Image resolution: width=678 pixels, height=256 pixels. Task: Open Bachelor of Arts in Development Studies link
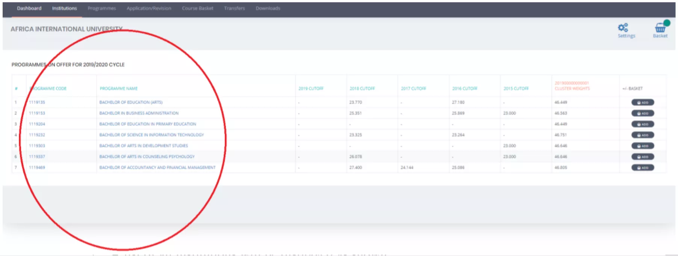pyautogui.click(x=143, y=146)
